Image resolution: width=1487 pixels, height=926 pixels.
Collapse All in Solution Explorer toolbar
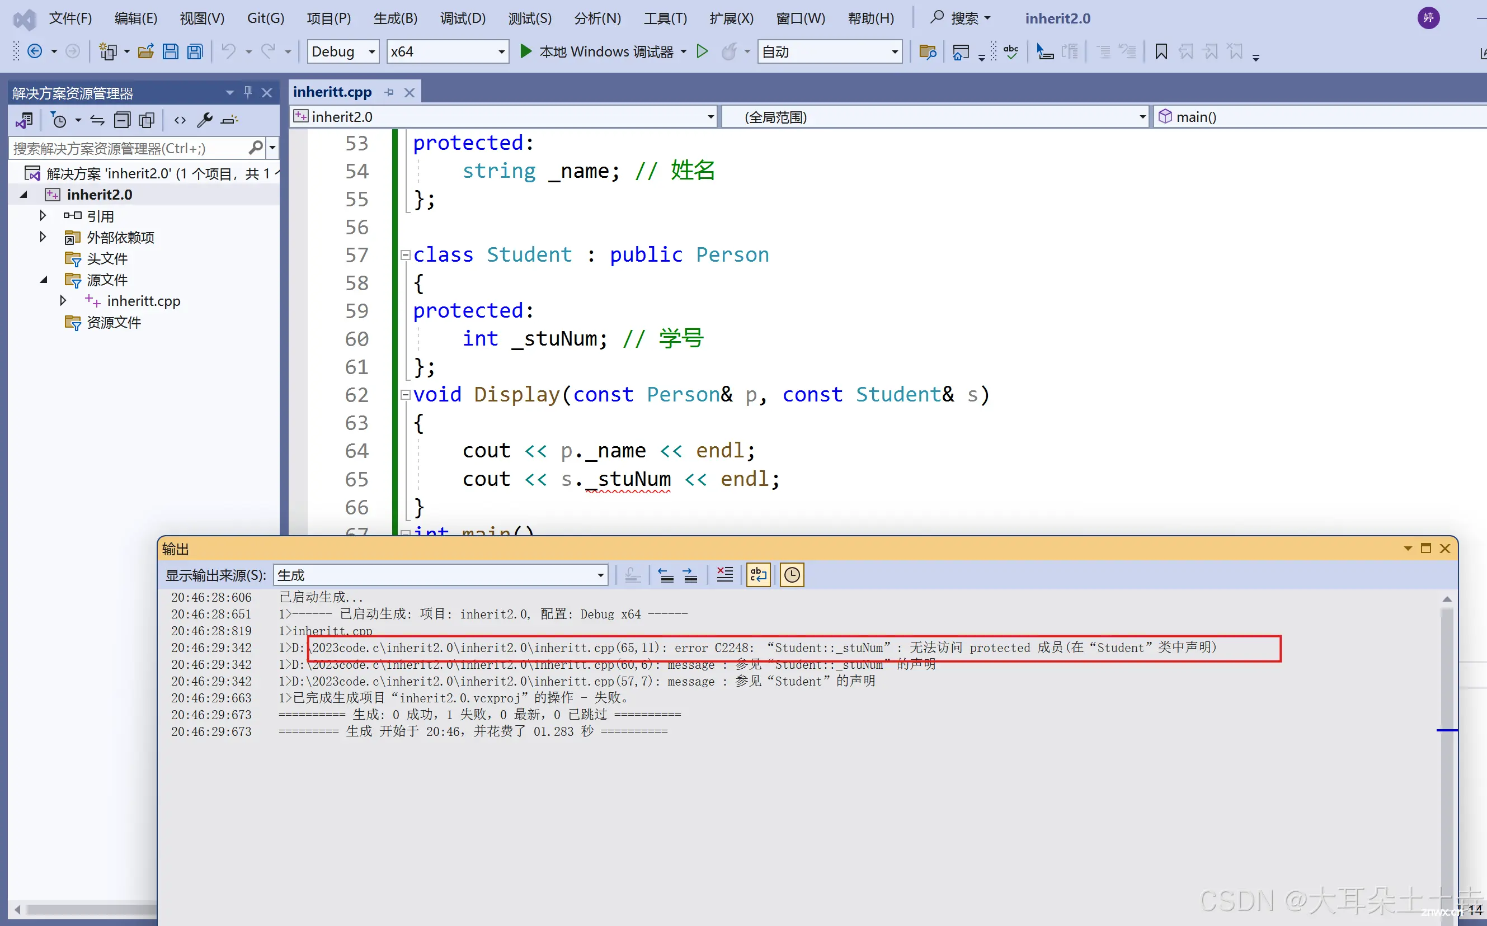pos(123,120)
